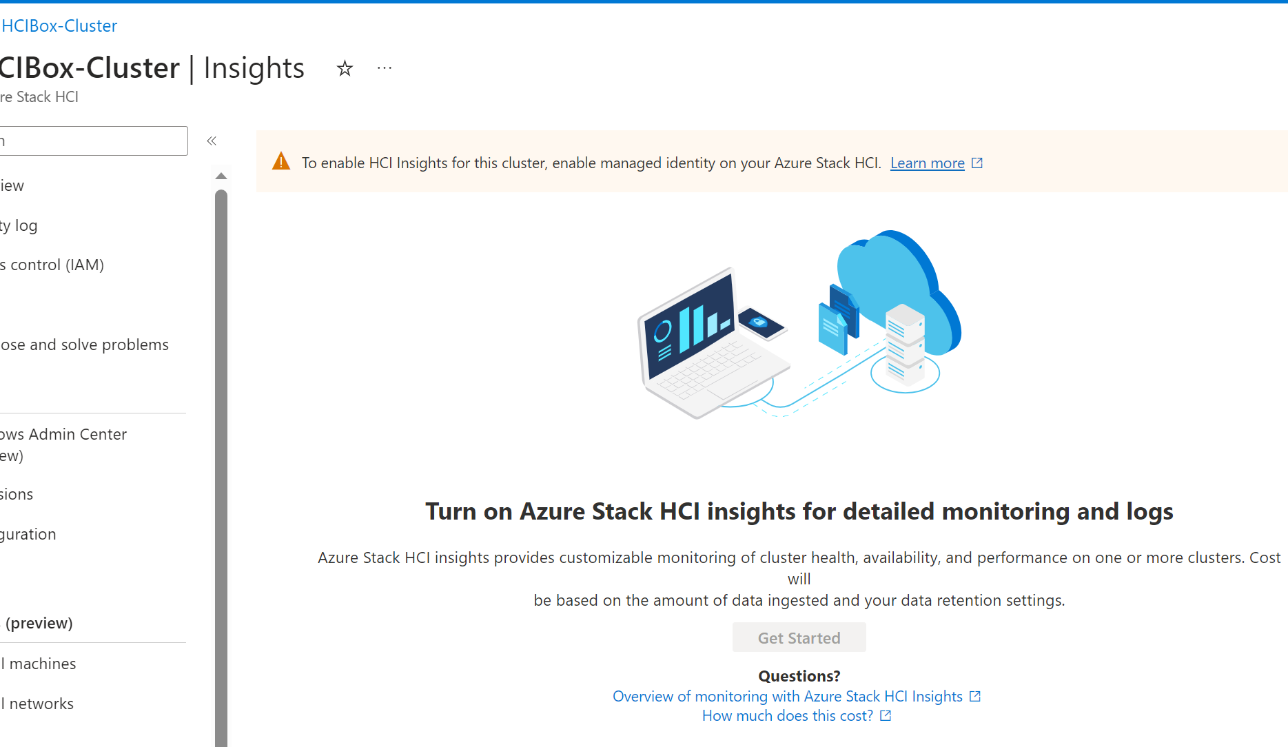Collapse the sidebar using double chevron
Image resolution: width=1288 pixels, height=747 pixels.
click(212, 141)
